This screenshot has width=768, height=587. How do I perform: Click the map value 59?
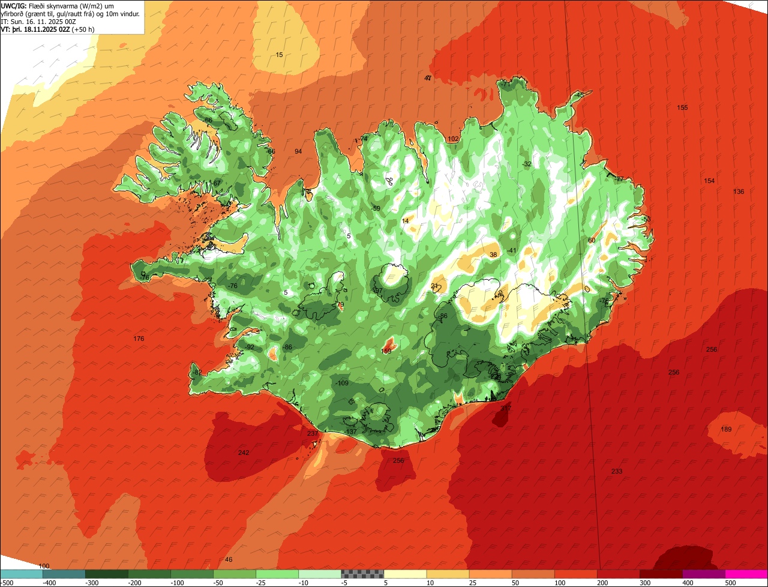tap(377, 208)
